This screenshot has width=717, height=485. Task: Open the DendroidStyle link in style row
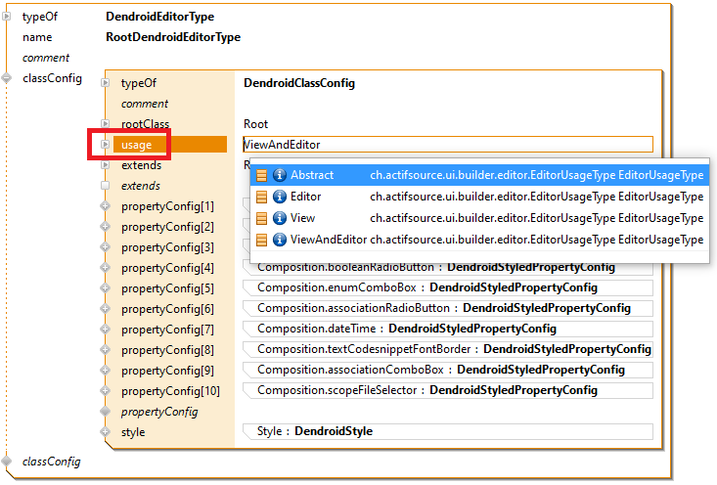click(333, 431)
